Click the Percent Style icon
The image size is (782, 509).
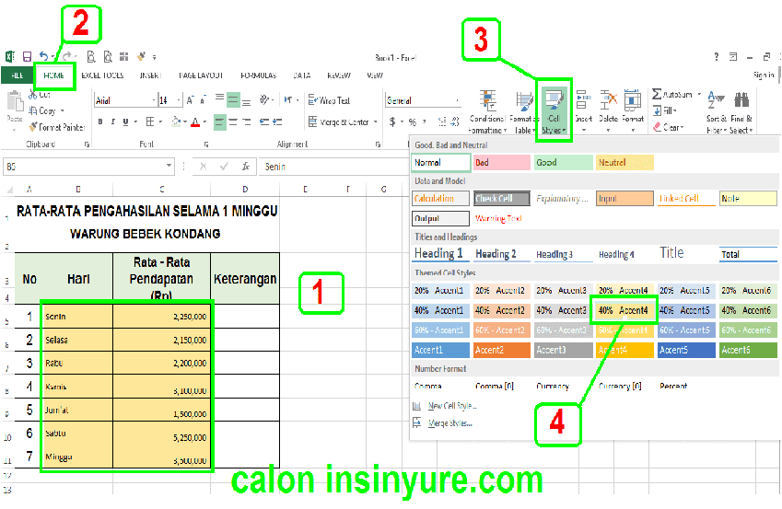[x=413, y=121]
